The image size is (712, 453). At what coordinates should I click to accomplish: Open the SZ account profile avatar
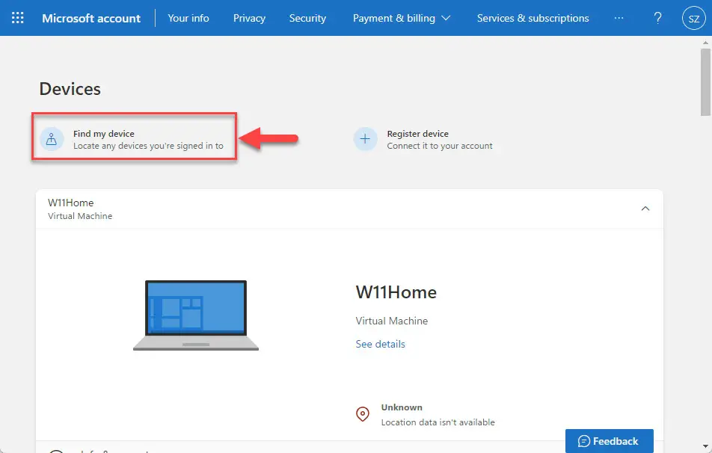(x=693, y=18)
